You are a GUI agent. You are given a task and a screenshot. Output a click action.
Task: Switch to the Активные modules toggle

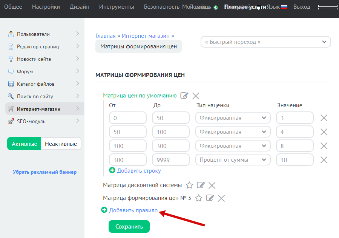click(24, 144)
